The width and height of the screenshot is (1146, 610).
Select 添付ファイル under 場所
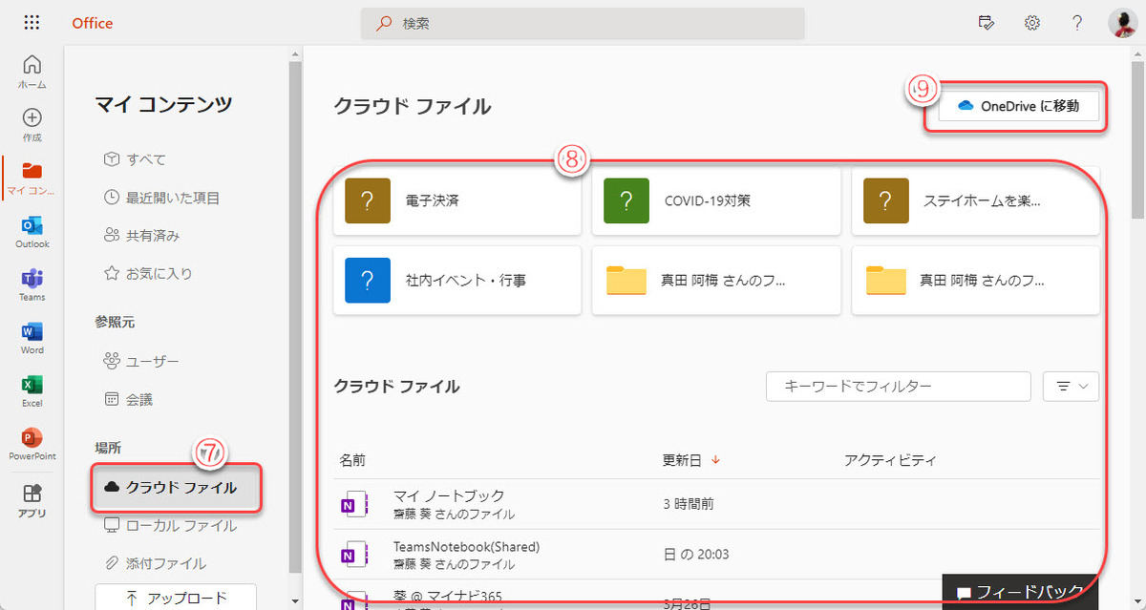[155, 563]
